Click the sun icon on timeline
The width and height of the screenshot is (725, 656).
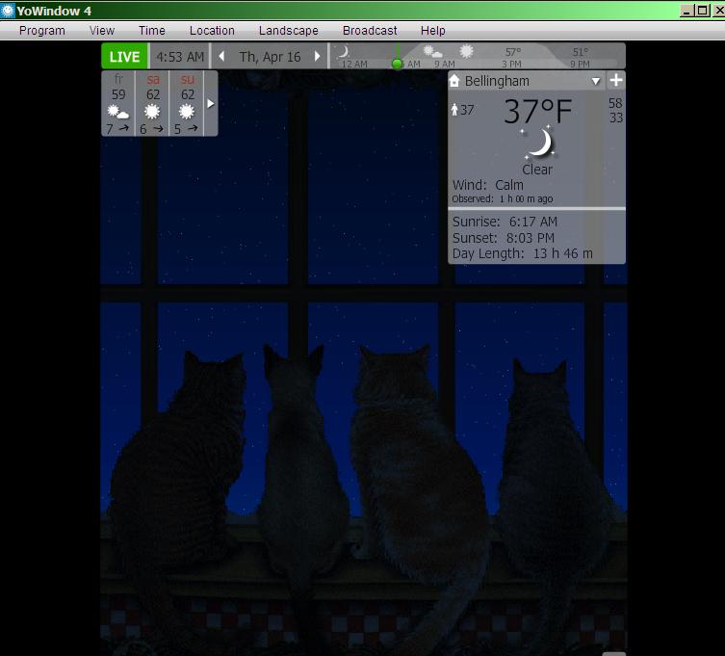pos(466,51)
